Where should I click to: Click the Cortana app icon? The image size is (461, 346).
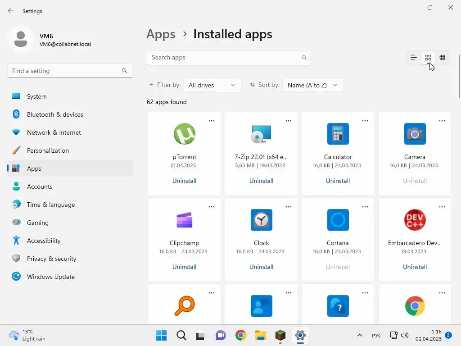(338, 220)
